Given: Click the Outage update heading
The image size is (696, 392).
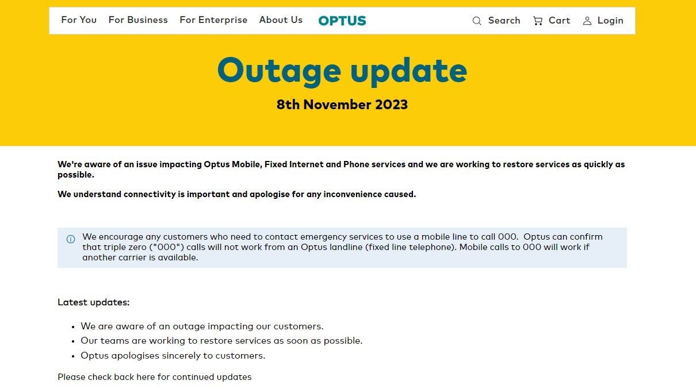Looking at the screenshot, I should [x=342, y=71].
